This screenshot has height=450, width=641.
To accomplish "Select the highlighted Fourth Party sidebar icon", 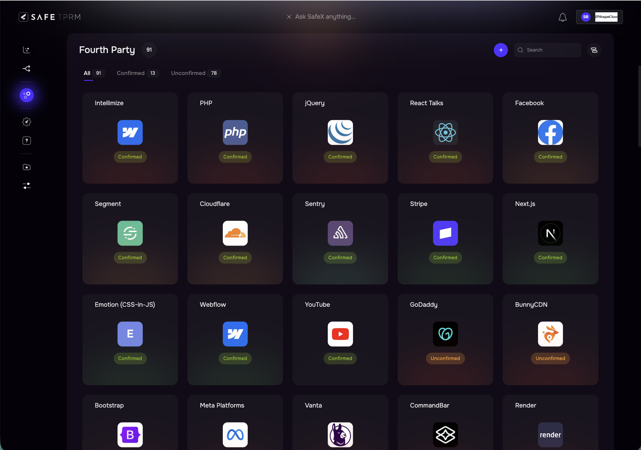I will 26,95.
